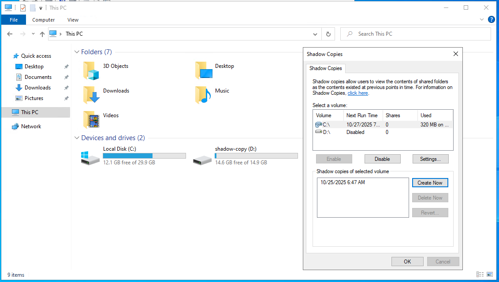
Task: Open shadow copy Settings...
Action: 430,159
